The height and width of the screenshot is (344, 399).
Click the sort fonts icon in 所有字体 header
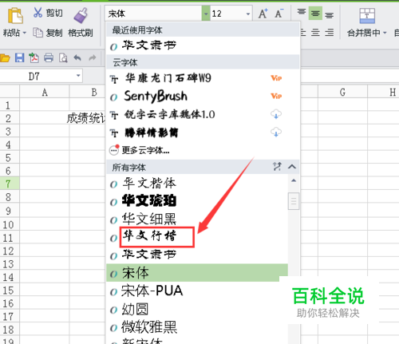coord(277,167)
